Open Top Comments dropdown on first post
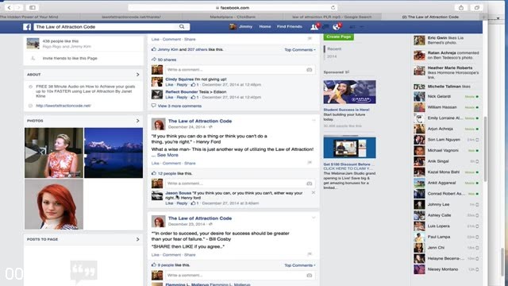This screenshot has width=508, height=286. (x=300, y=50)
